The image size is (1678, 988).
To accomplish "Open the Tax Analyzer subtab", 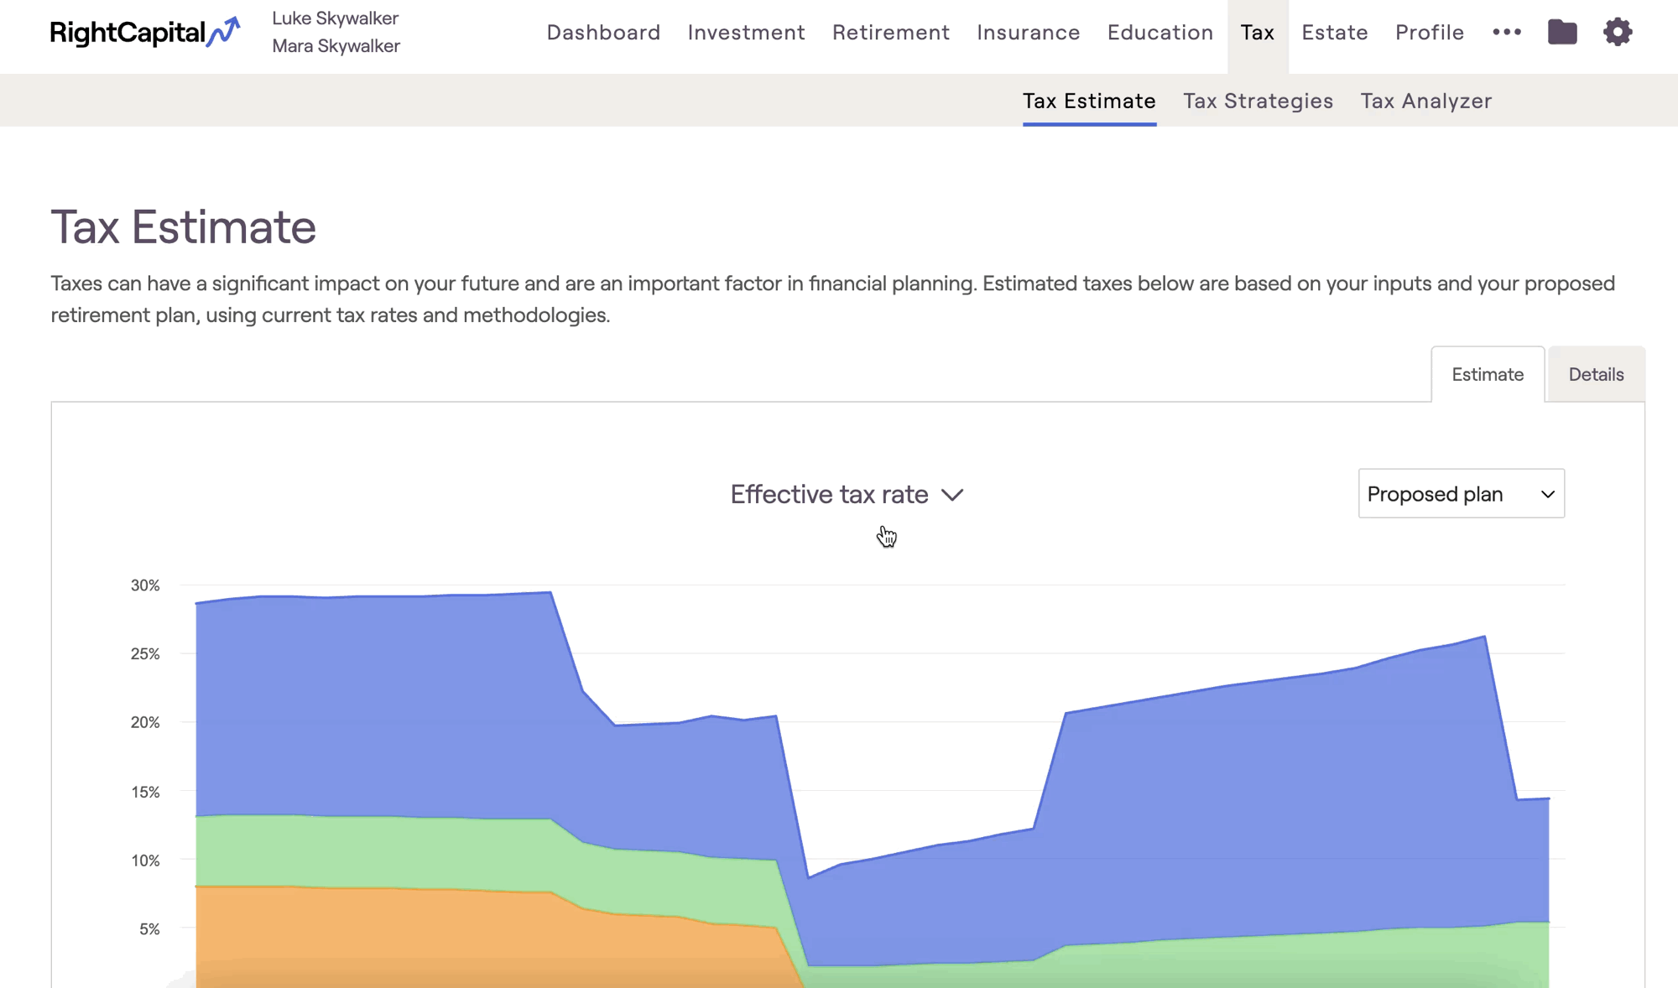I will (1425, 101).
